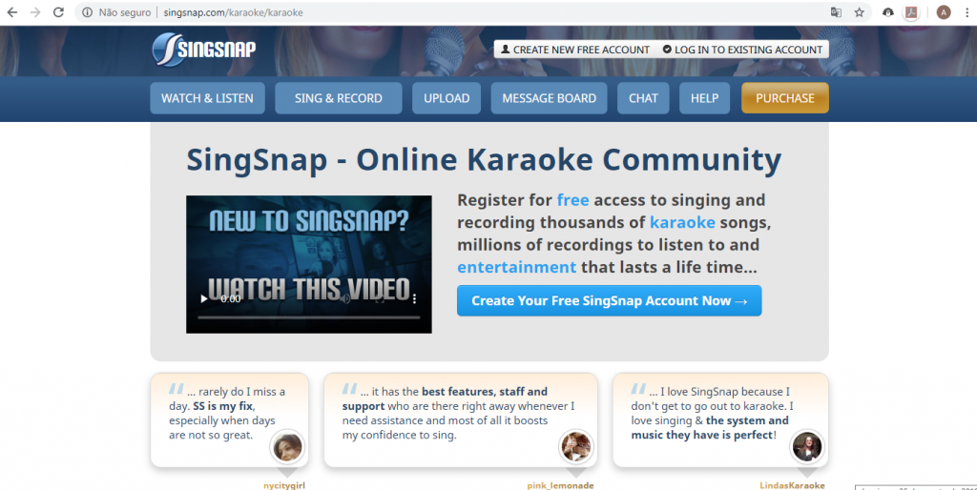Open the Sing & Record menu
977x490 pixels.
[x=339, y=98]
